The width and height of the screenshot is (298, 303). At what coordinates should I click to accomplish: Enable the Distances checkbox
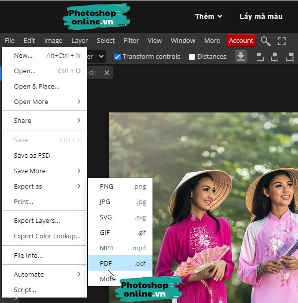(192, 57)
